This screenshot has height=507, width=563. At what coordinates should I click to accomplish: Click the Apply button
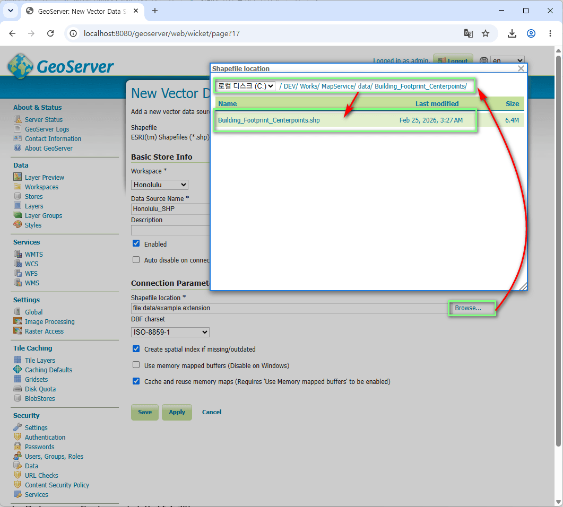point(177,412)
